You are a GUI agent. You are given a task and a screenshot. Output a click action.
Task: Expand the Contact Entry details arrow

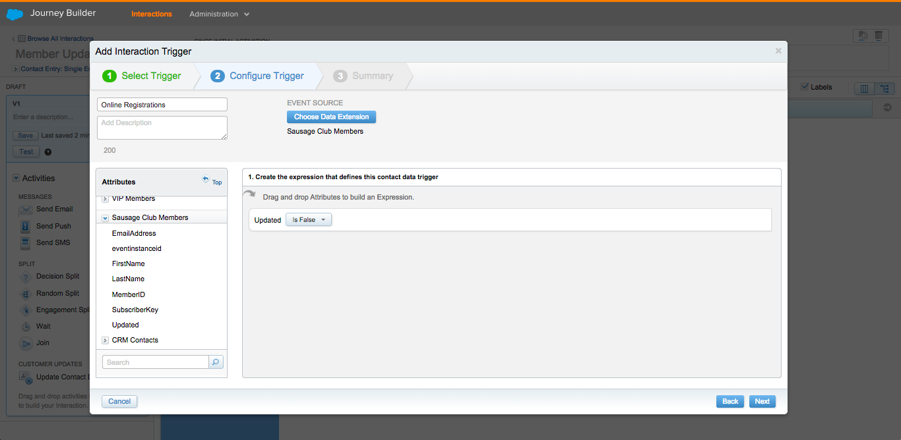point(16,69)
